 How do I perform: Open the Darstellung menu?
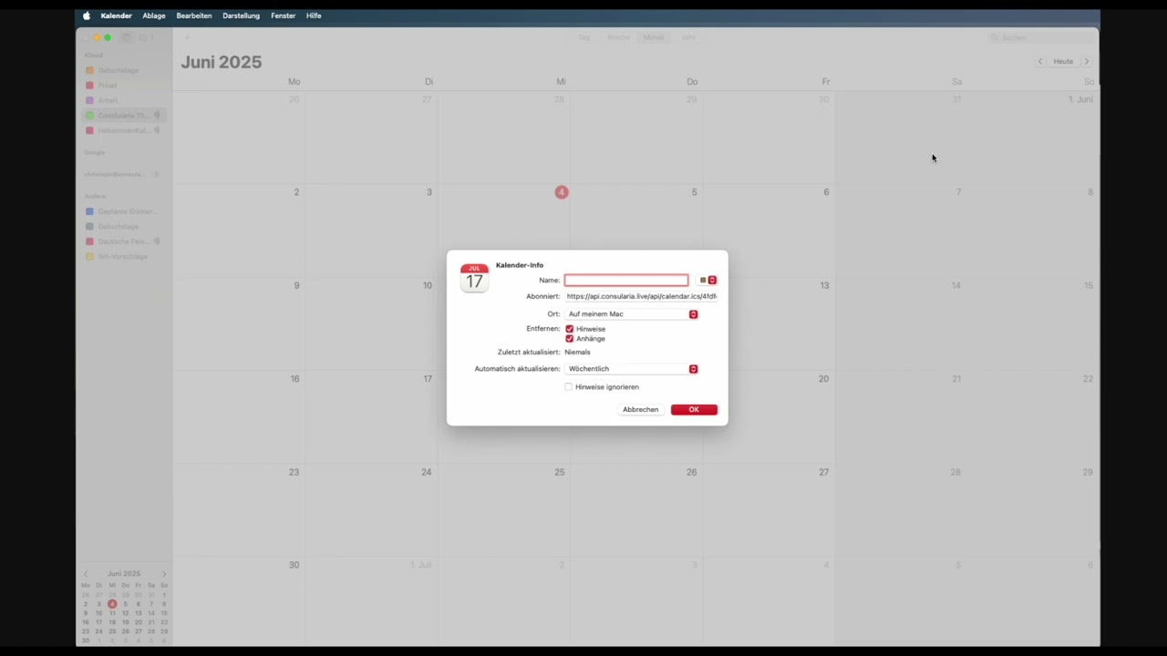(242, 15)
